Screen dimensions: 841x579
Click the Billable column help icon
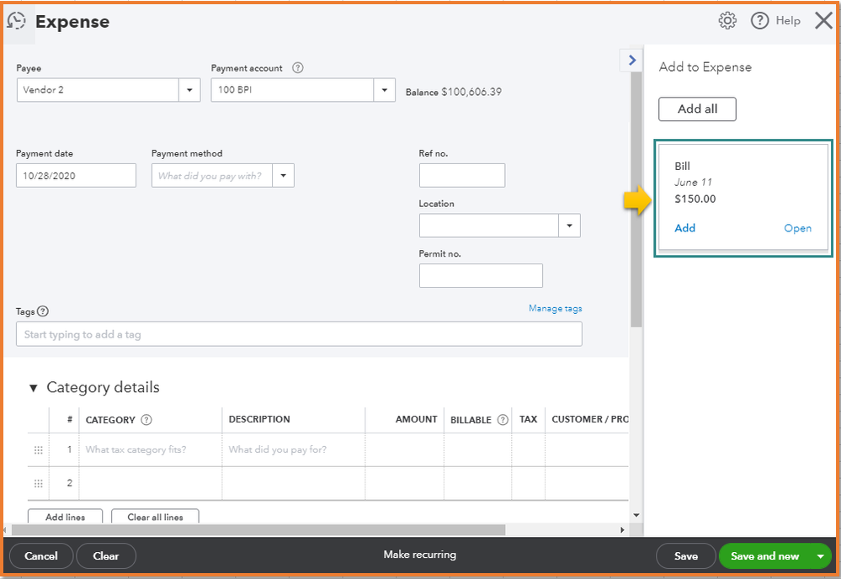click(503, 420)
